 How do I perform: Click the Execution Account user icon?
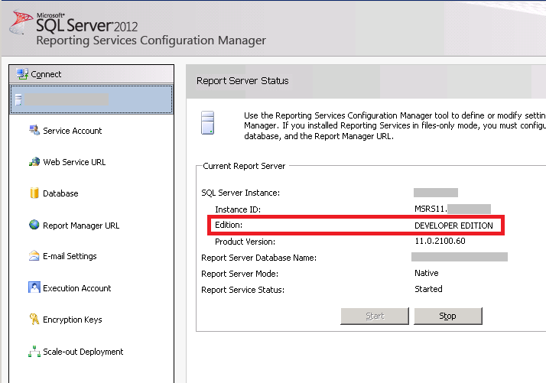(x=34, y=287)
